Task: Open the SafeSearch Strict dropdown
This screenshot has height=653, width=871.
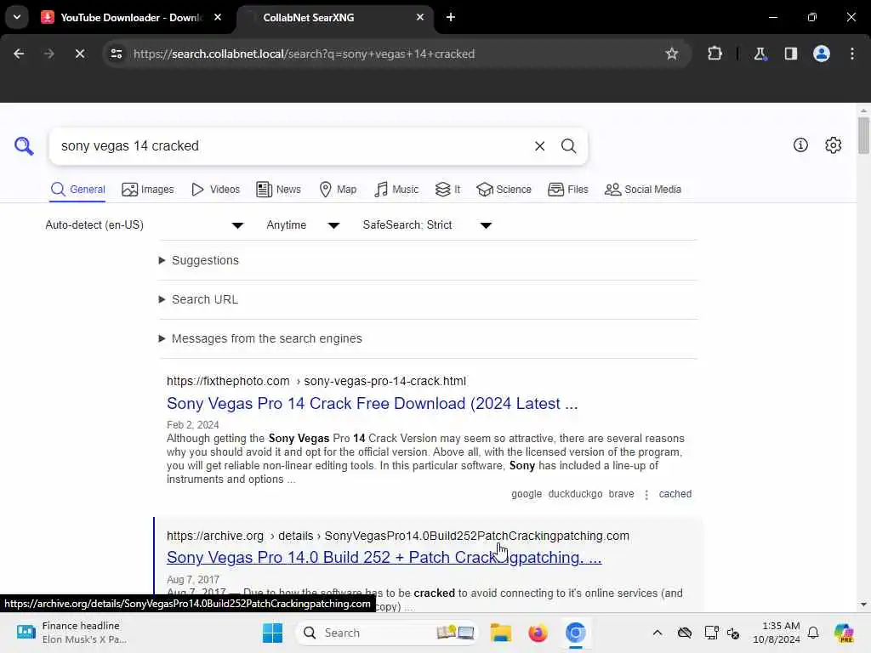Action: (x=427, y=224)
